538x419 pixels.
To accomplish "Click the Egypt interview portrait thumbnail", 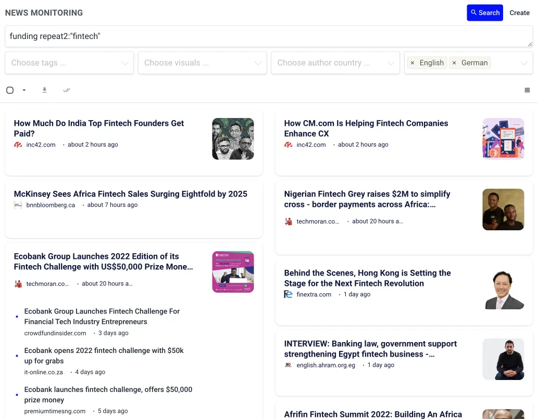I will 503,359.
